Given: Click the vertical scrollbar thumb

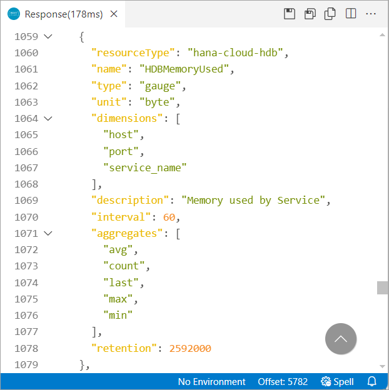Looking at the screenshot, I should point(383,287).
